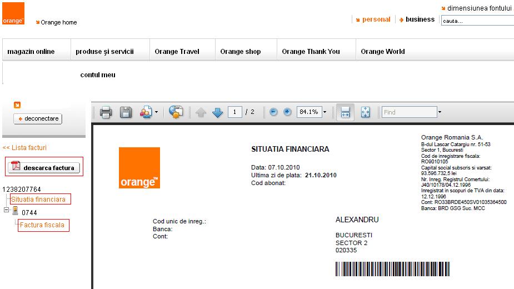Select account number 1238207764

coord(22,190)
